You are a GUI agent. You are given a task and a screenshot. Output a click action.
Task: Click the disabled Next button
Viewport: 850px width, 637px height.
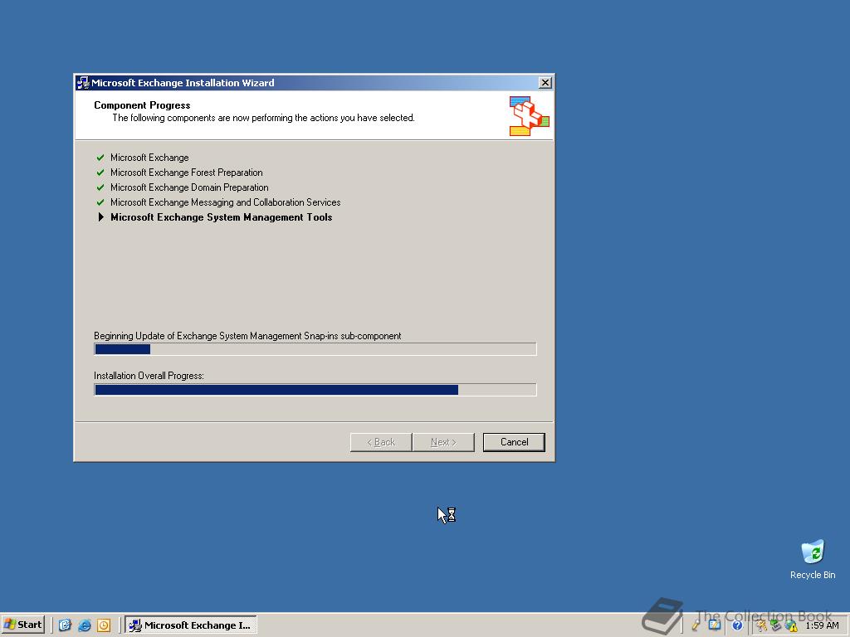[443, 442]
